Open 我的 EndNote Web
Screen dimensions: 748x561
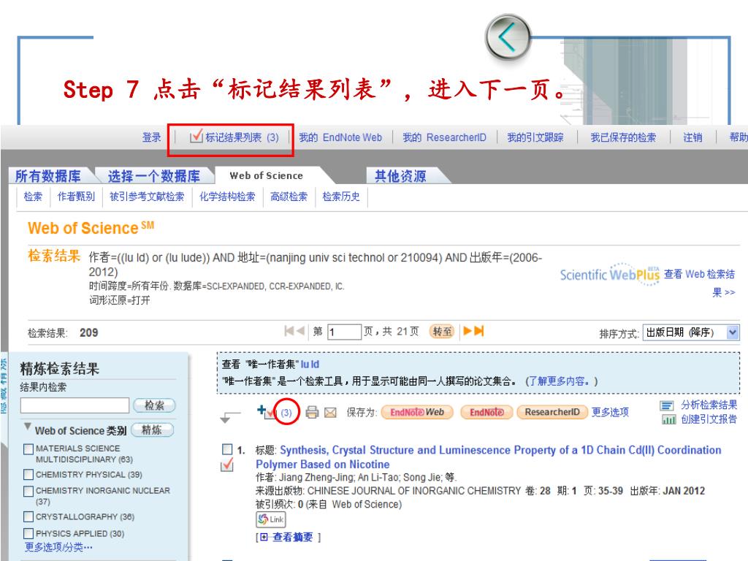[x=340, y=138]
